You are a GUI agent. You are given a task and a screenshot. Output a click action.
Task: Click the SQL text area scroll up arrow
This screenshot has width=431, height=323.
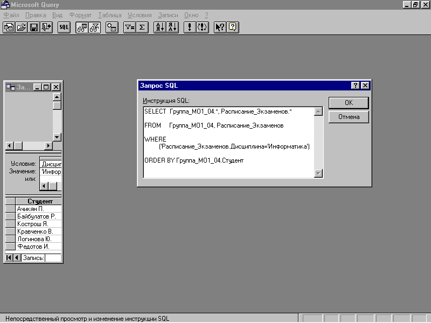[x=318, y=111]
